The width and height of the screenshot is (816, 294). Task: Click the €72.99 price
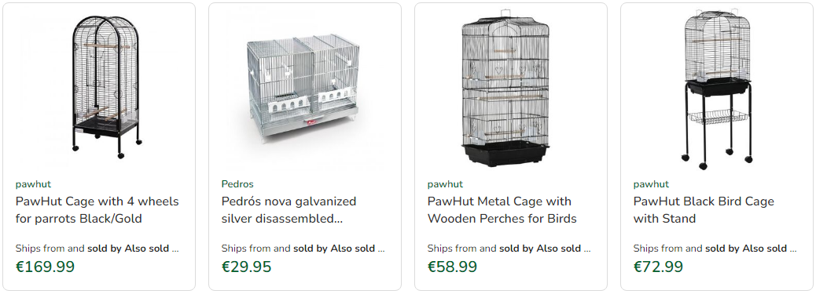click(x=658, y=267)
